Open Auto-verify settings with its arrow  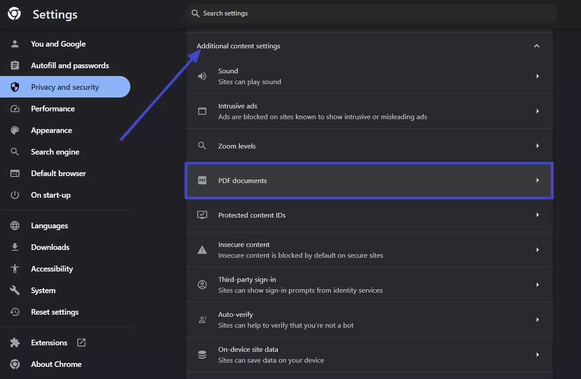tap(537, 320)
